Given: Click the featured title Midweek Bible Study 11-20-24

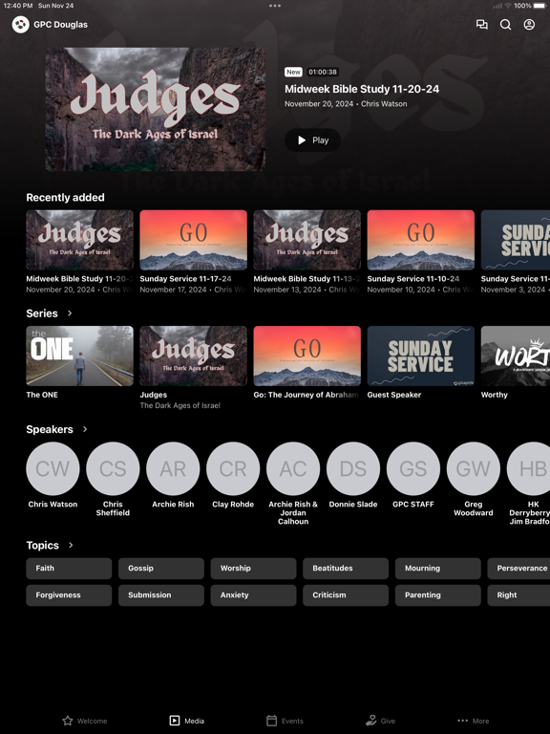Looking at the screenshot, I should pos(362,89).
